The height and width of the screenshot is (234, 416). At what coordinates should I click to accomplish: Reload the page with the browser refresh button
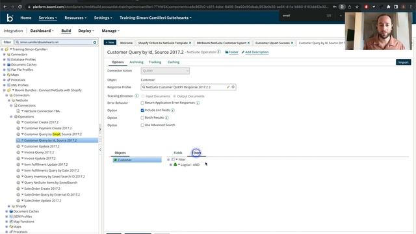(20, 6)
